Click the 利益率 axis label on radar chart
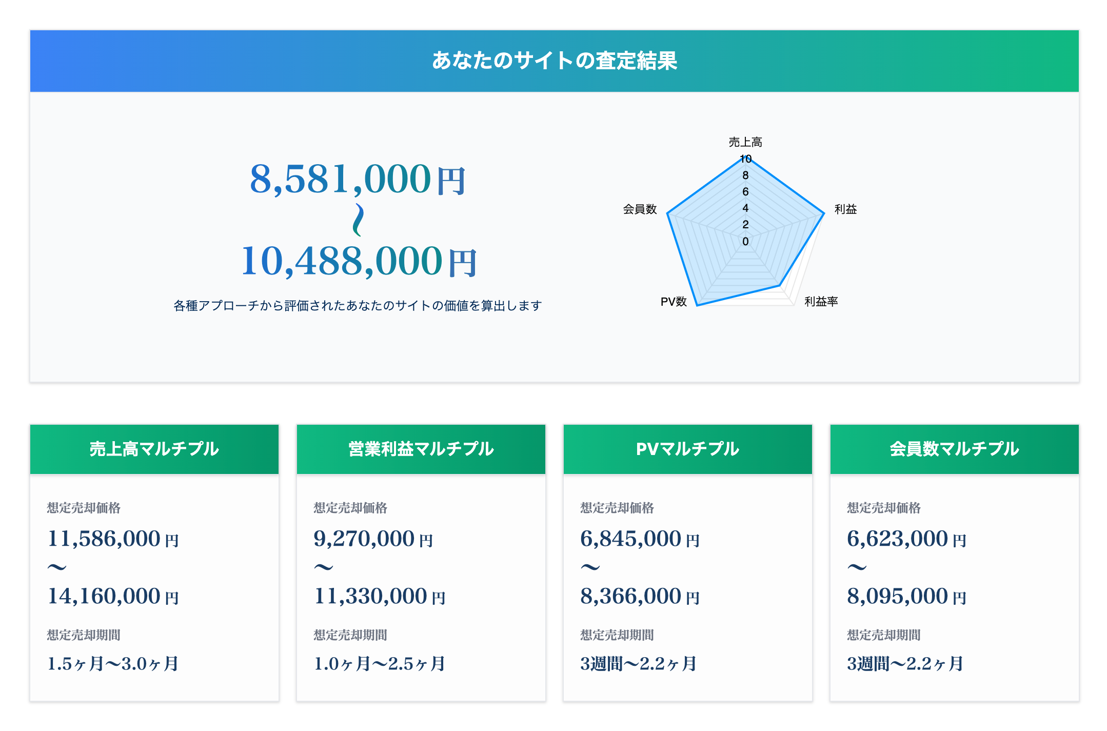This screenshot has width=1107, height=731. (821, 302)
